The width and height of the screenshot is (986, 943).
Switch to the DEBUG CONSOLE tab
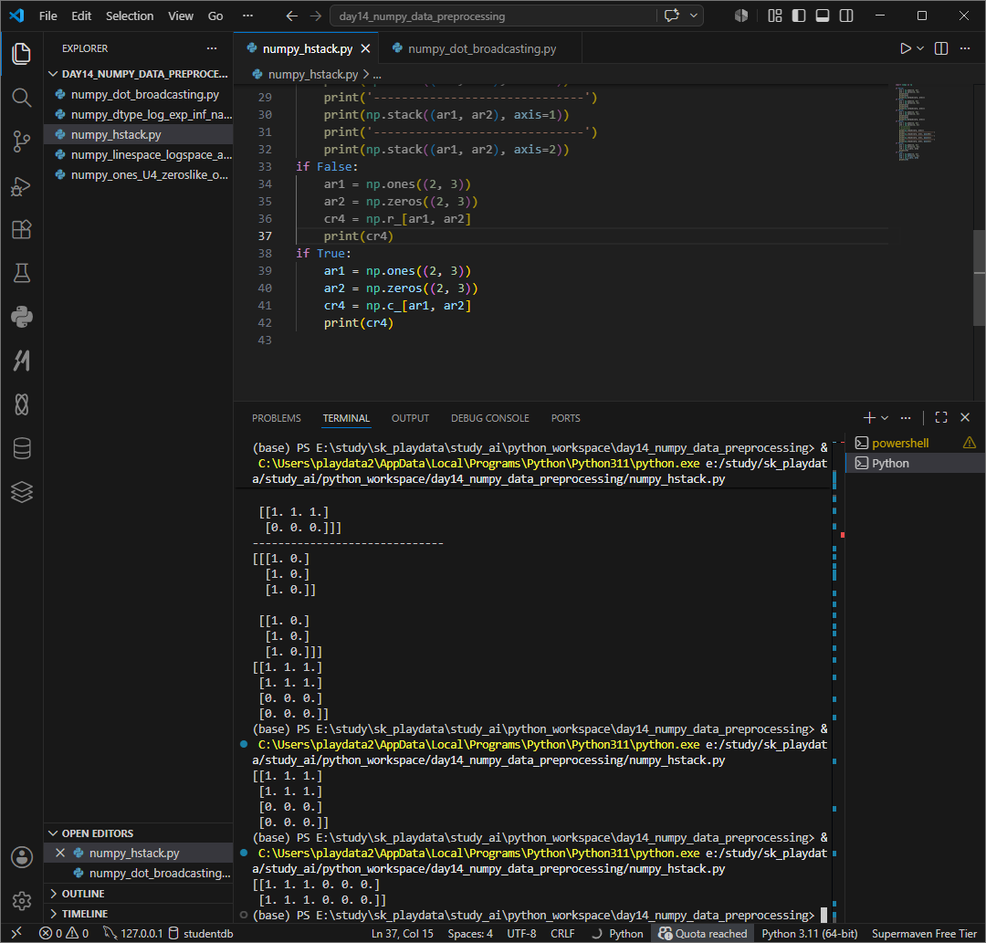coord(490,418)
